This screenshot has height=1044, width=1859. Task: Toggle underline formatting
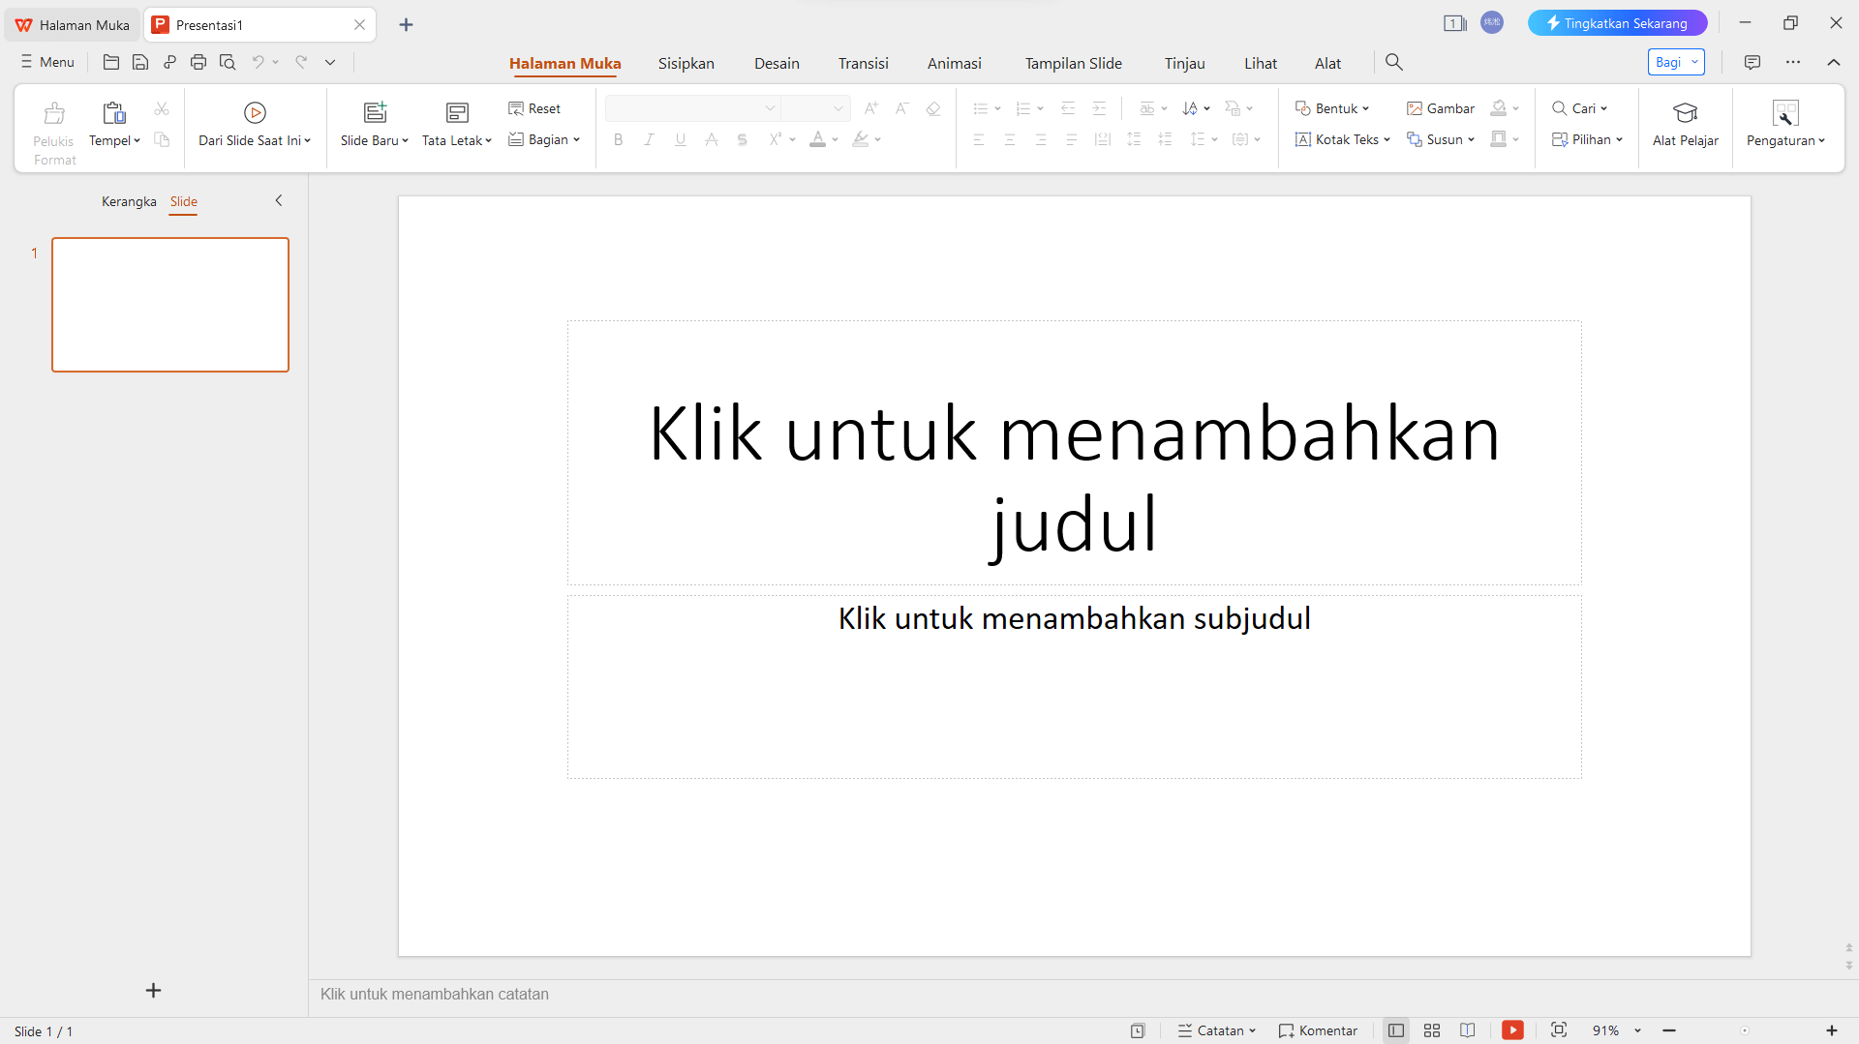click(x=680, y=139)
